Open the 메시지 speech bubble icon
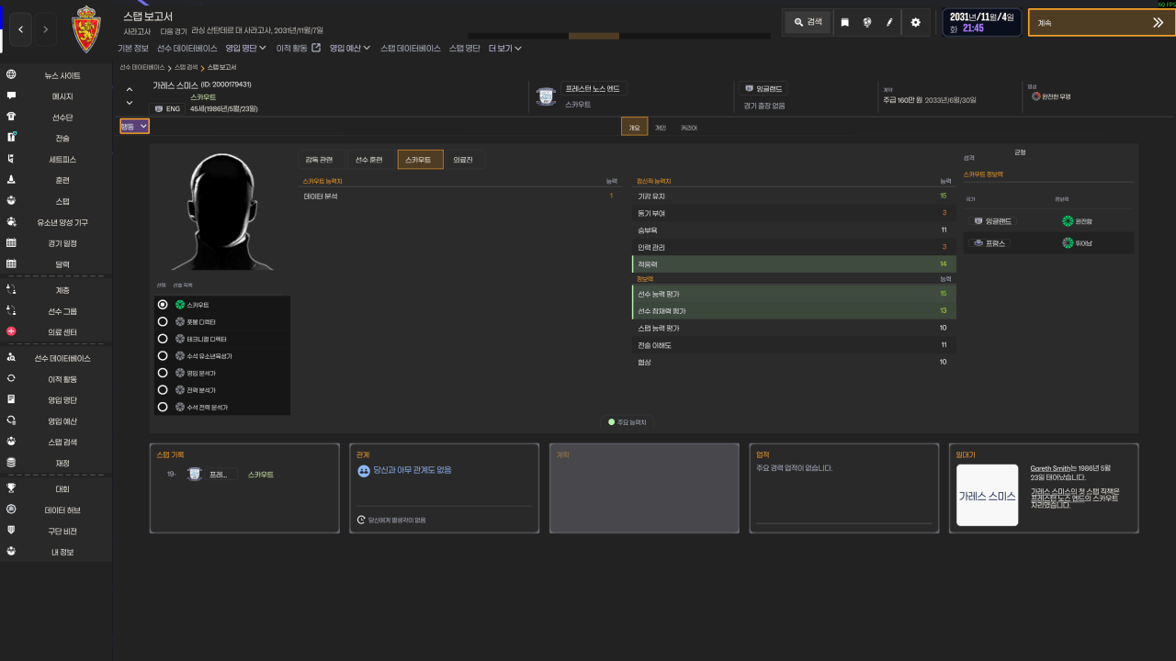This screenshot has height=661, width=1176. [x=11, y=95]
